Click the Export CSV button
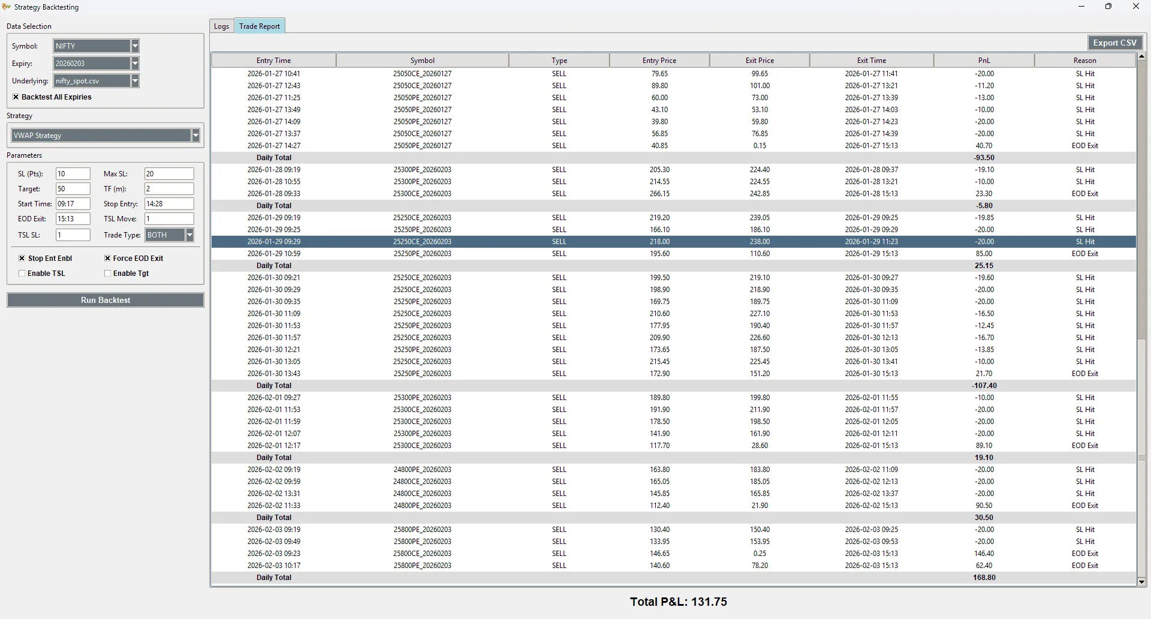 (x=1115, y=43)
